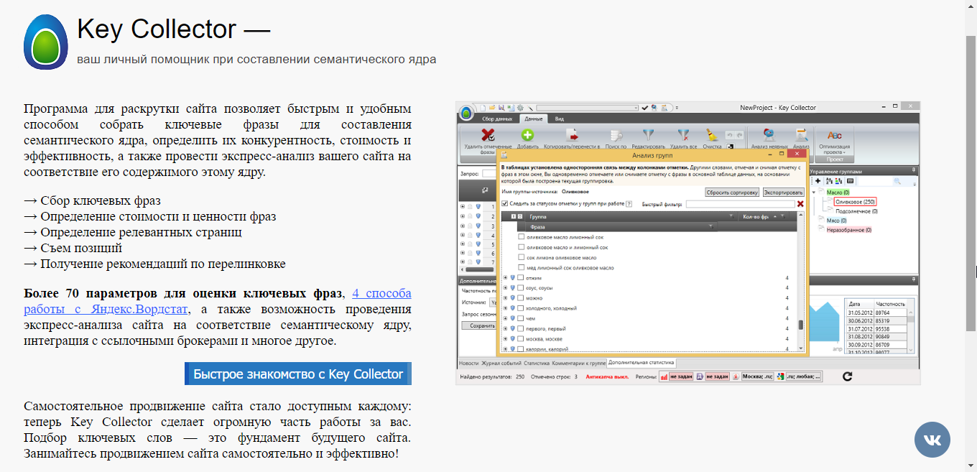Click the 'Поиск по' ribbon icon
The height and width of the screenshot is (472, 977).
coord(616,134)
